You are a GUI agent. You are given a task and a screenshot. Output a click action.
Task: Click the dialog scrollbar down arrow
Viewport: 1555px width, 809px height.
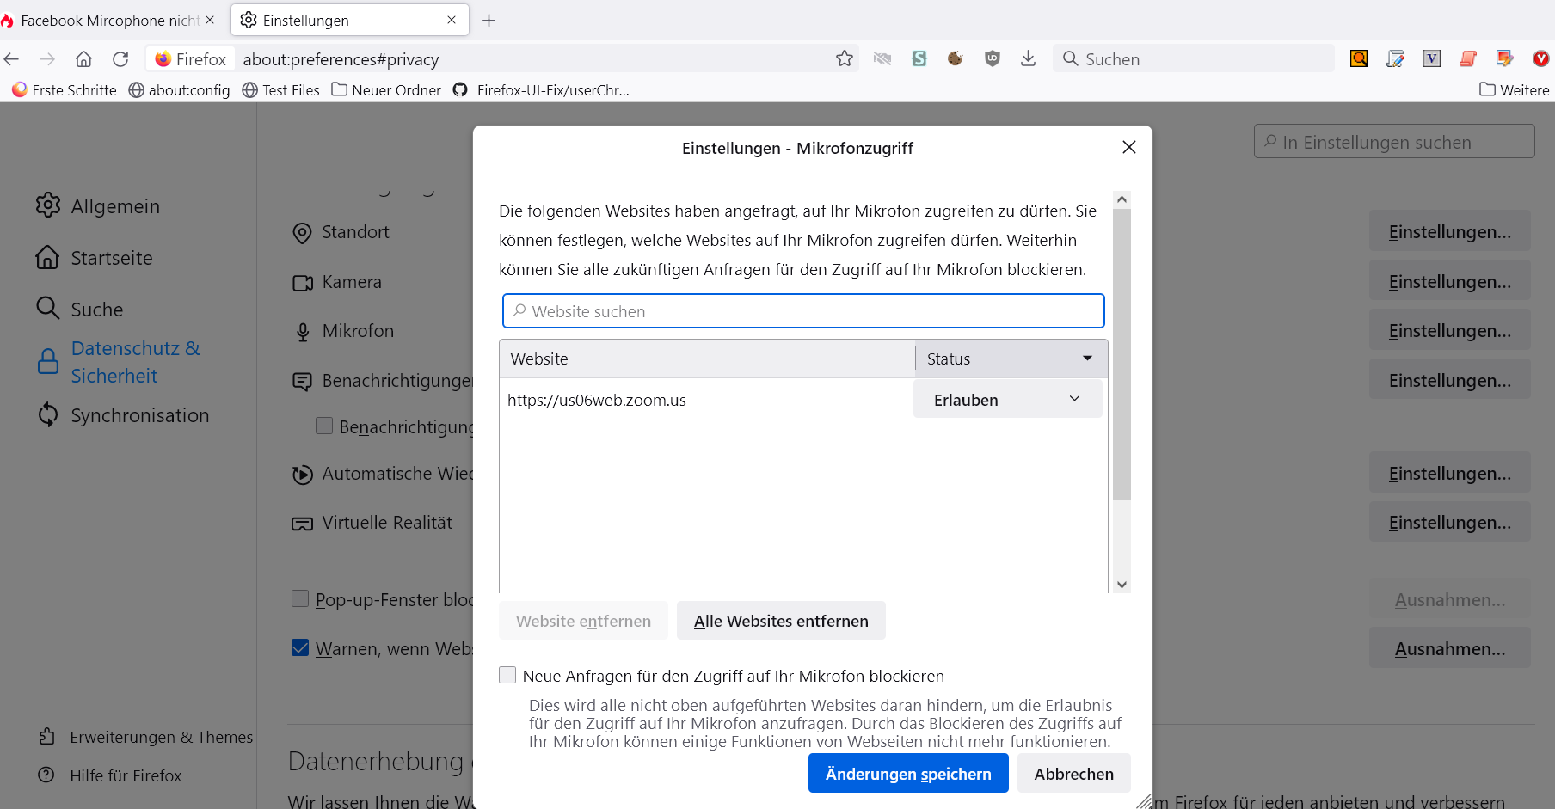(x=1122, y=585)
